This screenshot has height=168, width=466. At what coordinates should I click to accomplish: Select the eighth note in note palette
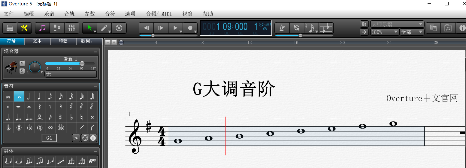pos(50,96)
